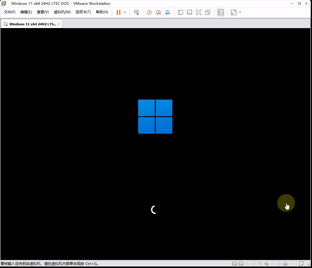
Task: Send Ctrl+Alt+Del to the virtual machine
Action: pyautogui.click(x=136, y=12)
